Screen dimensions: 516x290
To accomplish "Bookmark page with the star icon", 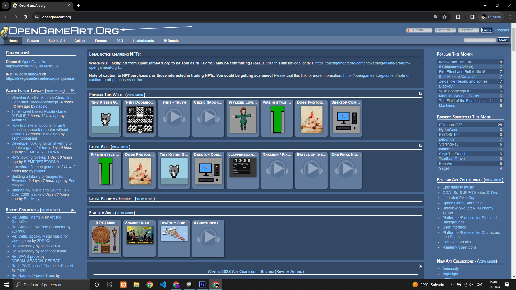I will pos(445,17).
